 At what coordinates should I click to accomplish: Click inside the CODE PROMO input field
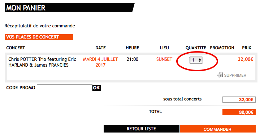click(65, 88)
